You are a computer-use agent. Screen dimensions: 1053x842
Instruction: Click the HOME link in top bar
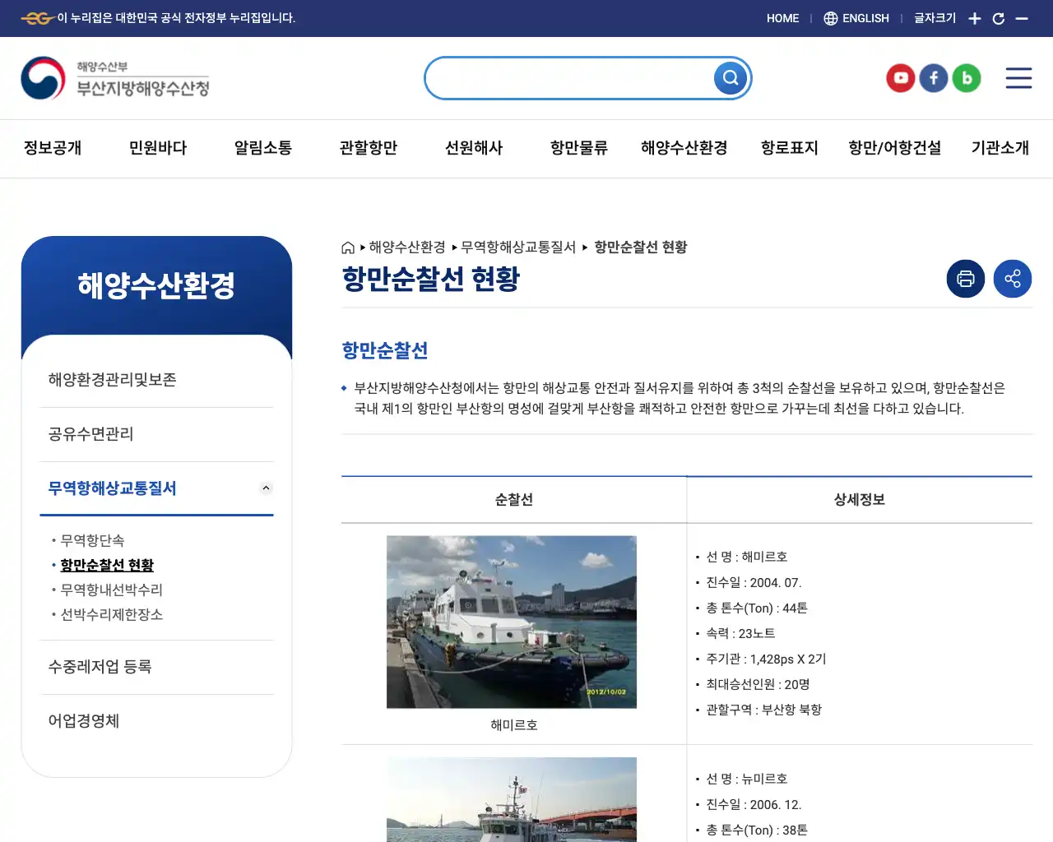tap(782, 18)
